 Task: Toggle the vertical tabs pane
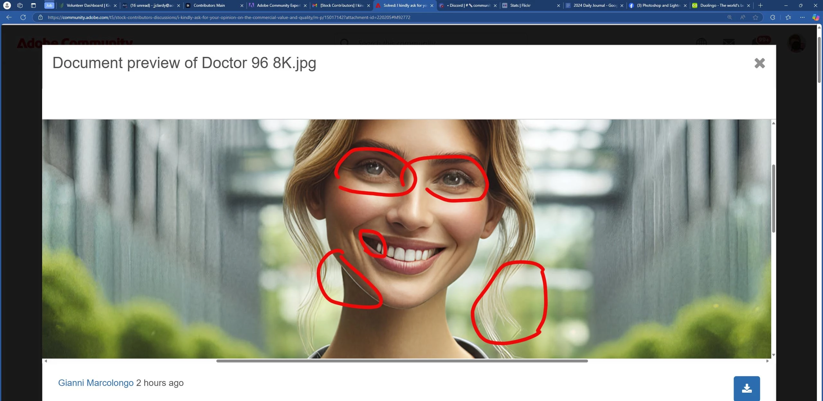pos(33,5)
